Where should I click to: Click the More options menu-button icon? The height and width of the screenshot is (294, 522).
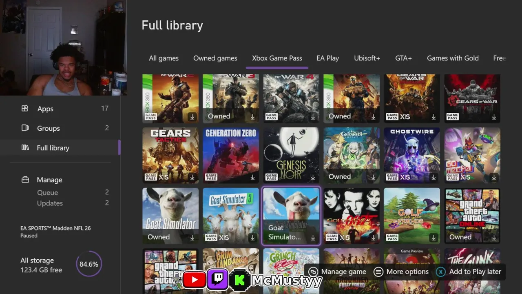point(378,272)
